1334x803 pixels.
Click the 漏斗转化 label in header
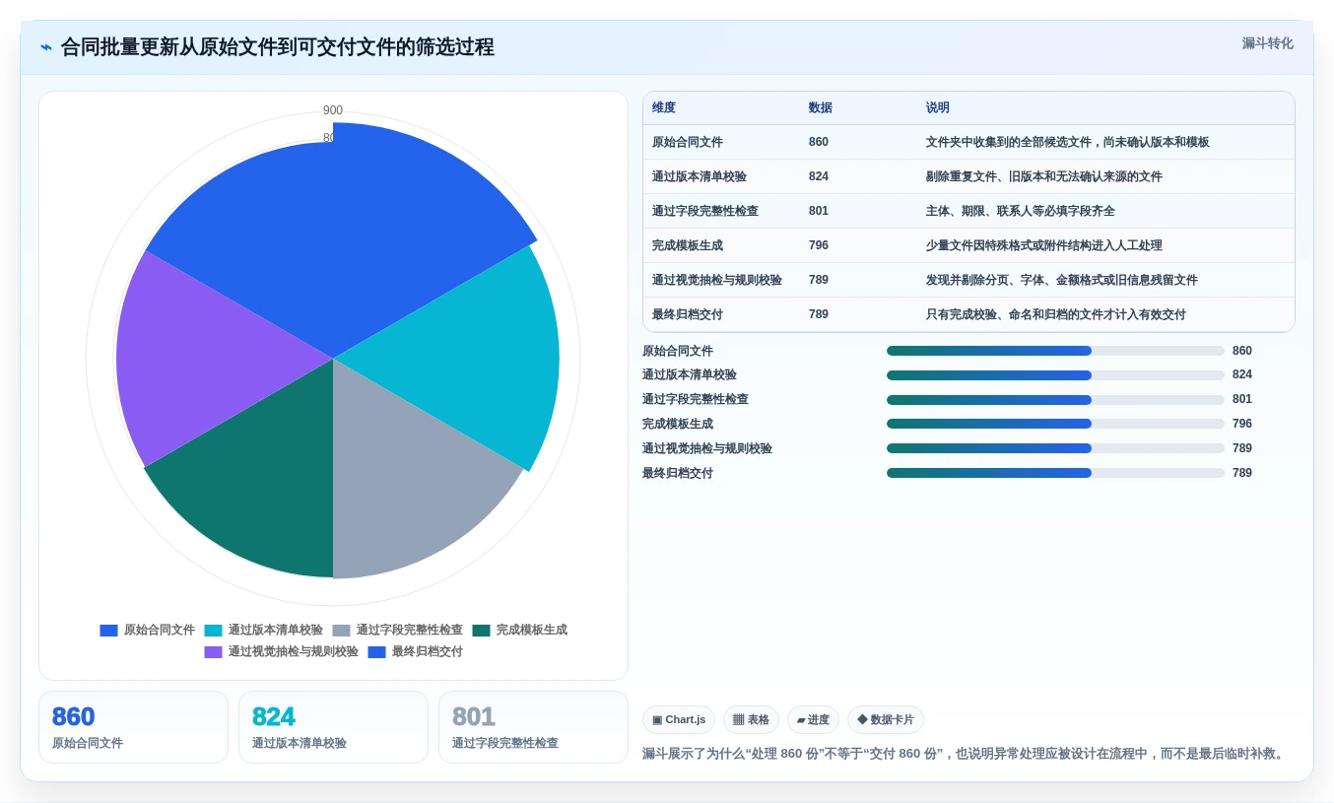[x=1267, y=43]
